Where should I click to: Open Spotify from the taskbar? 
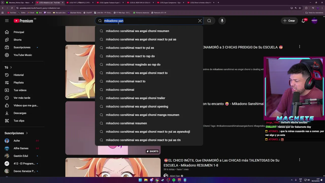[x=174, y=180]
